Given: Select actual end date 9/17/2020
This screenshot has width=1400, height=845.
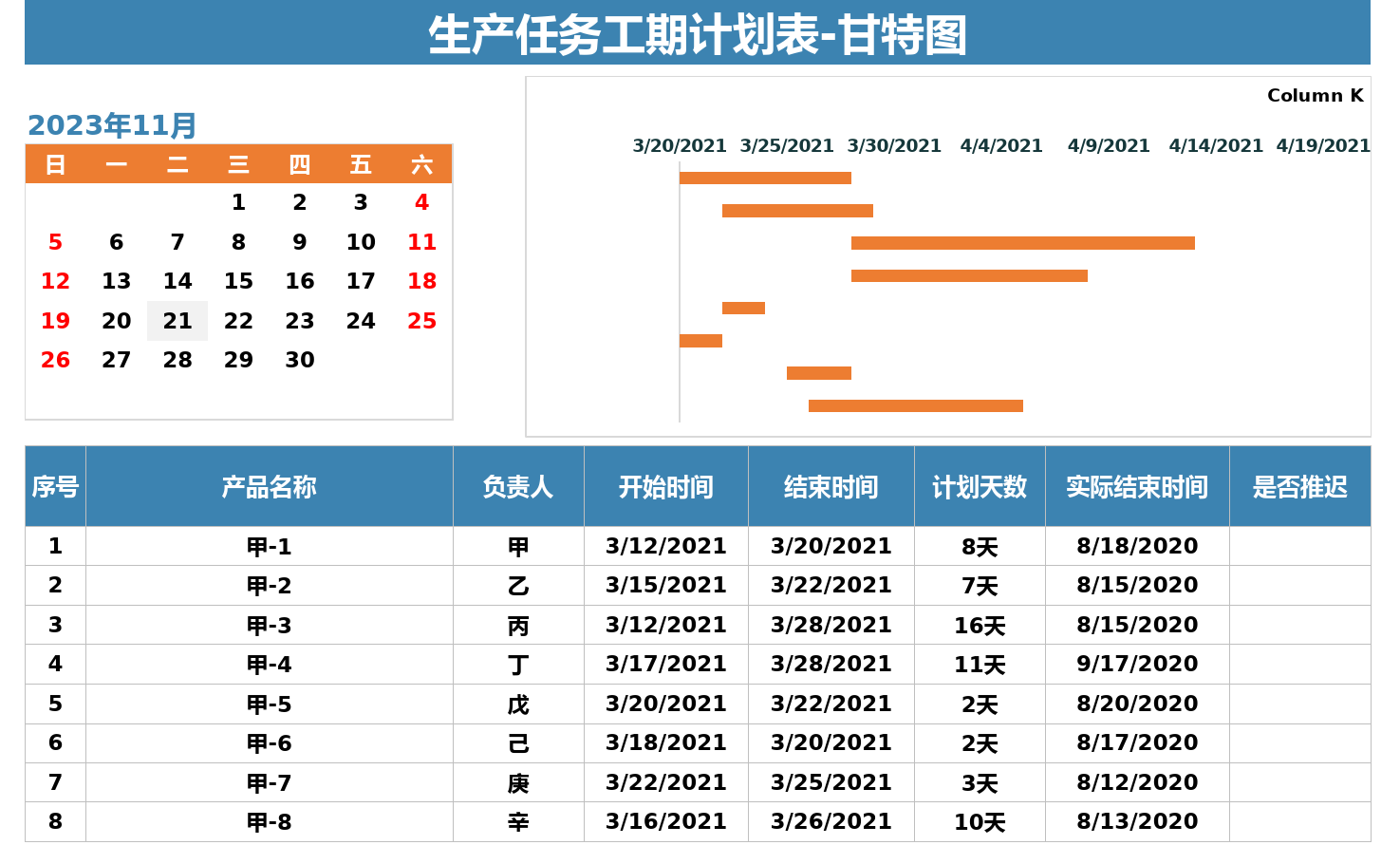Looking at the screenshot, I should [x=1137, y=665].
